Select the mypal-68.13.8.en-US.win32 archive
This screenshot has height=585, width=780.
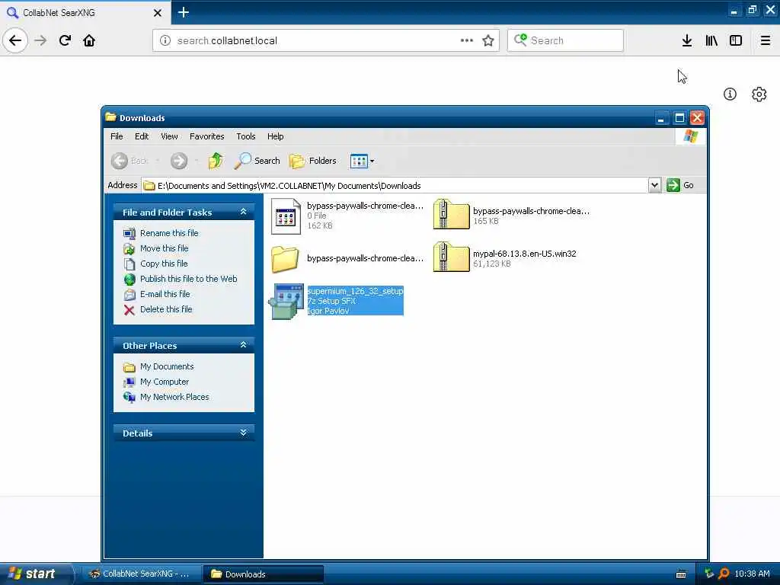pos(504,258)
